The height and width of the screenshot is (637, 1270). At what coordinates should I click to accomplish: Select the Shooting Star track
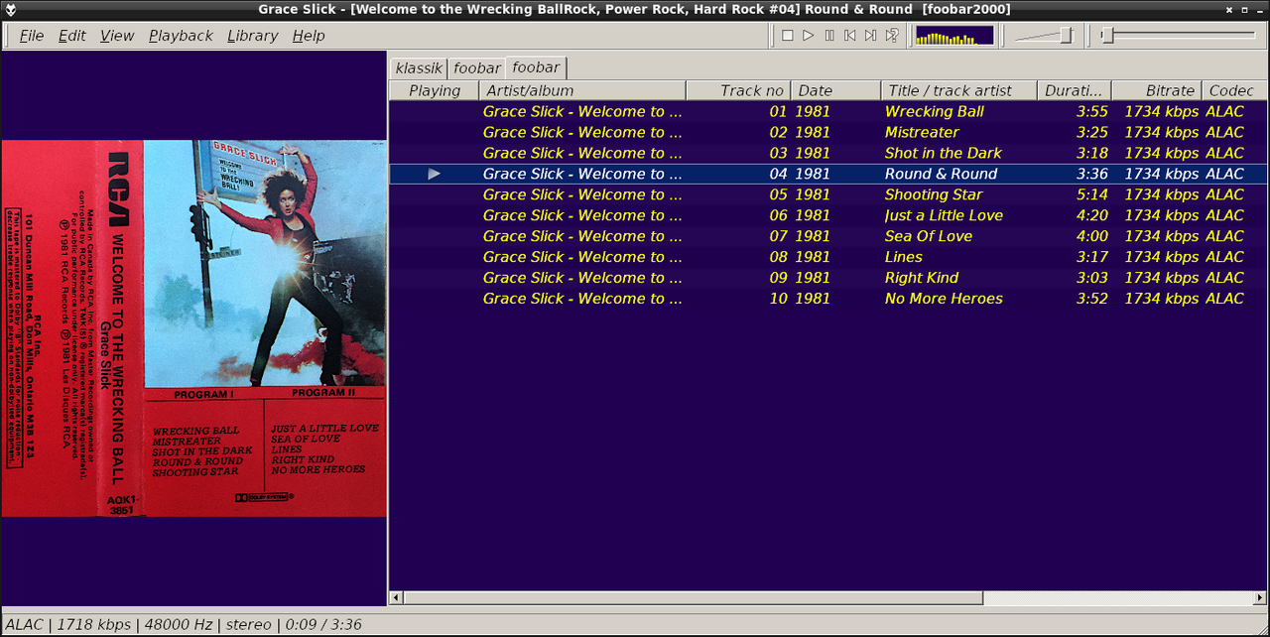point(827,194)
